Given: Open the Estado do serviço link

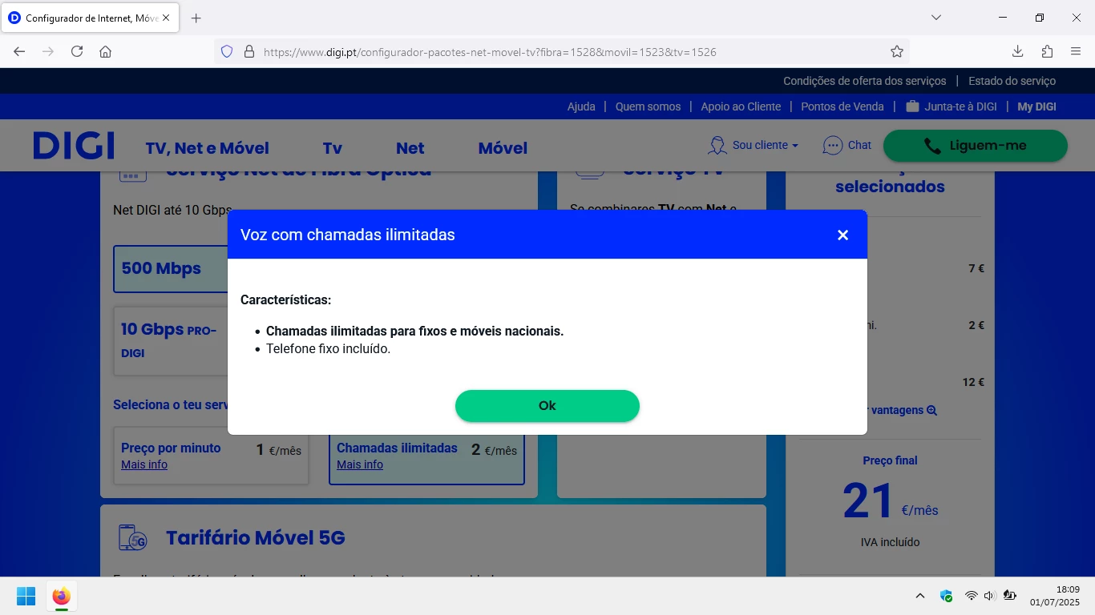Looking at the screenshot, I should pyautogui.click(x=1012, y=81).
